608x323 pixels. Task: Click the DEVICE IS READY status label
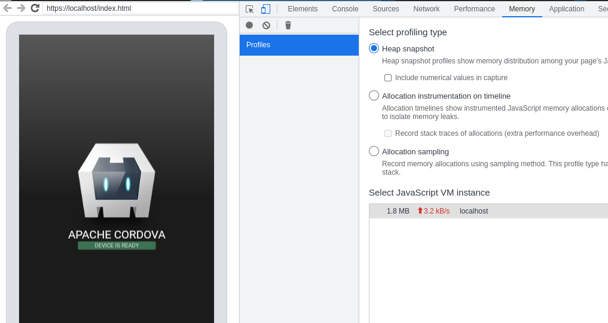[x=117, y=245]
